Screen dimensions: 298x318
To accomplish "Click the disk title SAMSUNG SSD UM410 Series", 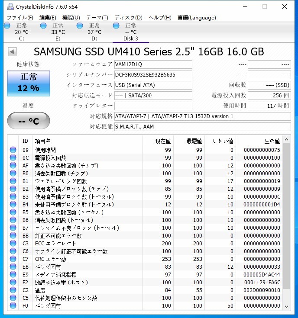I will [149, 51].
